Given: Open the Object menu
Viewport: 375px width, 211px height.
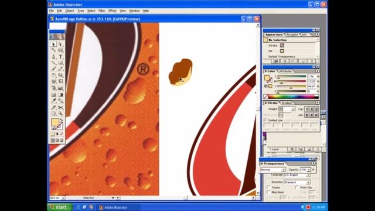Looking at the screenshot, I should click(69, 11).
